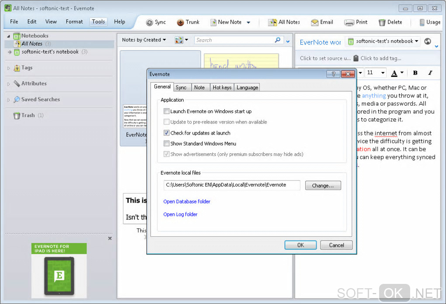
Task: Open the File menu
Action: 14,21
